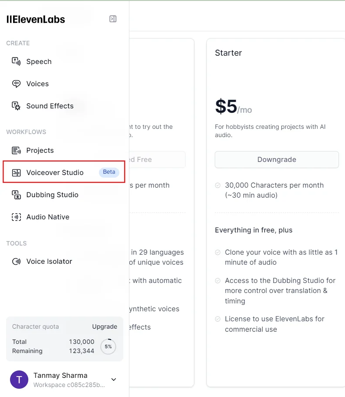Open Dubbing Studio menu label
345x397 pixels.
click(x=52, y=195)
